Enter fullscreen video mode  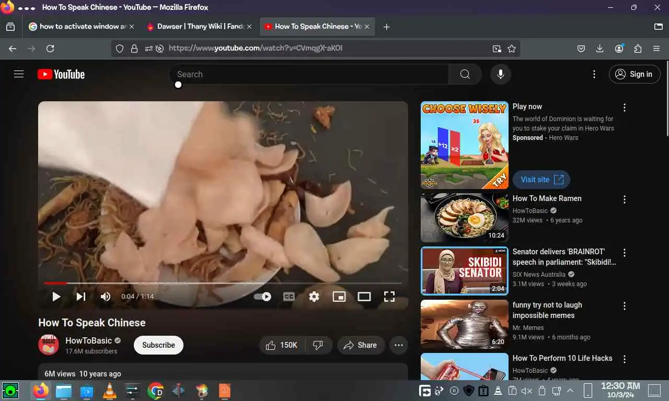(x=389, y=297)
